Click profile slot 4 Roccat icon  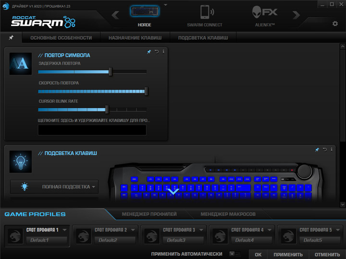pos(220,236)
